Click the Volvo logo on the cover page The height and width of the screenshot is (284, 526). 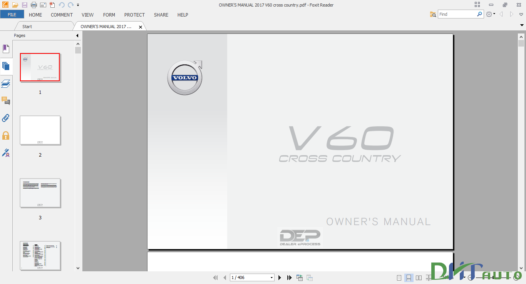pos(185,77)
